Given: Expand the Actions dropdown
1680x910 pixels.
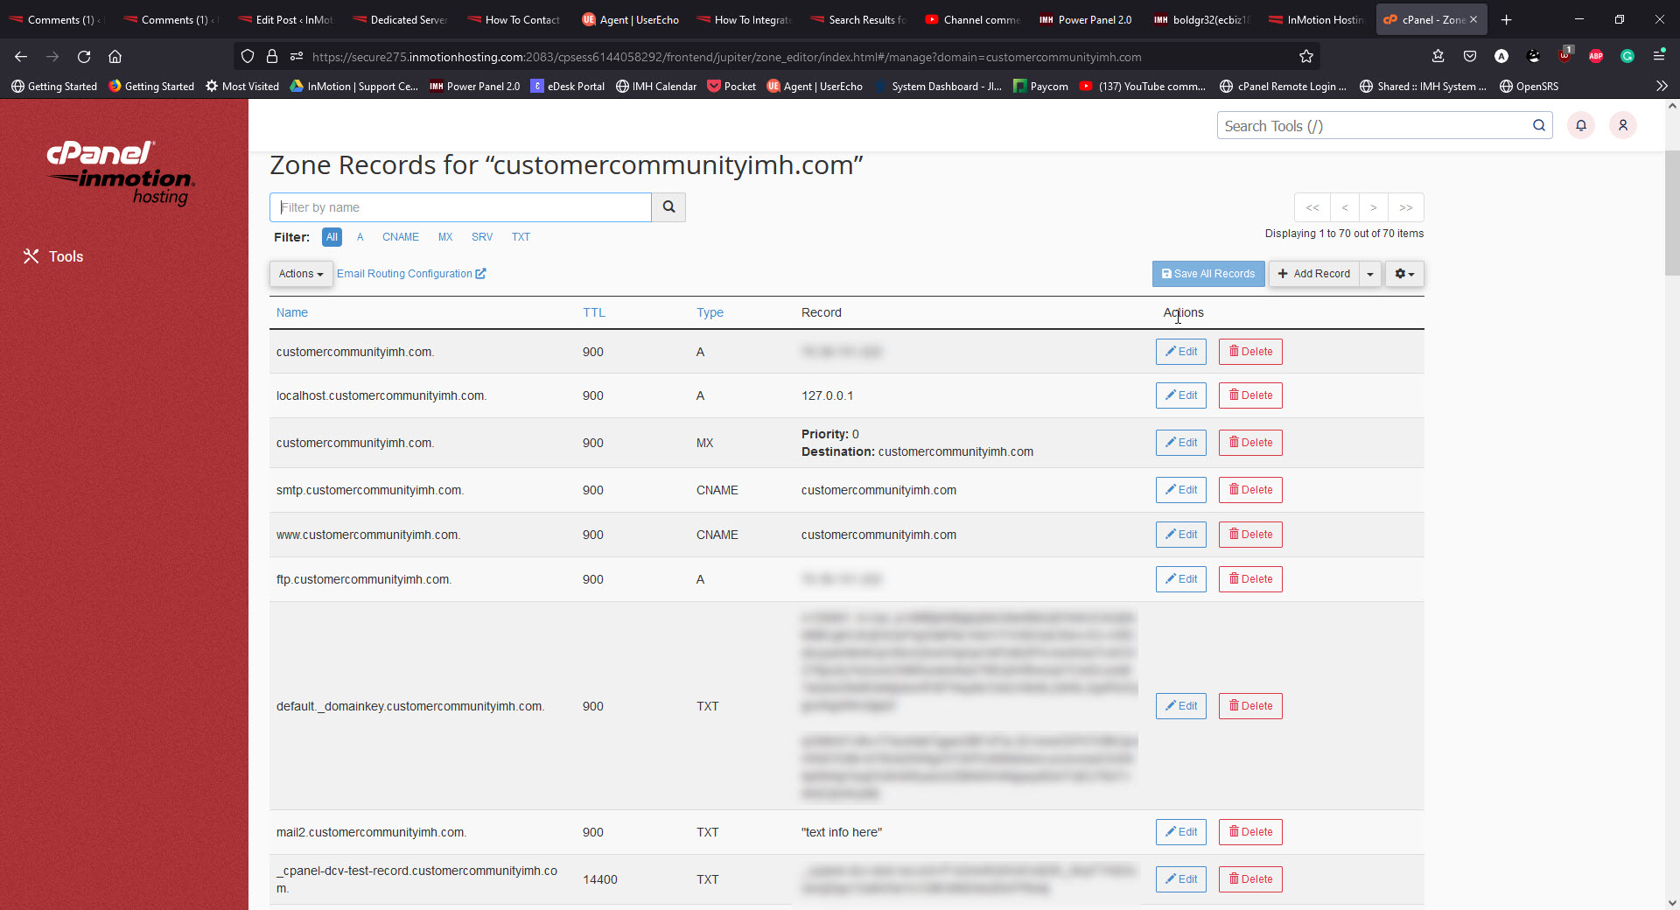Looking at the screenshot, I should [x=300, y=274].
